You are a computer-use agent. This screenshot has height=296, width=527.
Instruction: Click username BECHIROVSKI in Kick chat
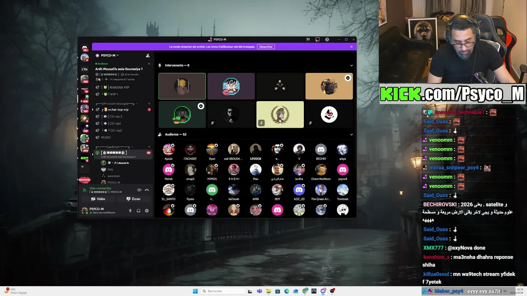point(440,204)
